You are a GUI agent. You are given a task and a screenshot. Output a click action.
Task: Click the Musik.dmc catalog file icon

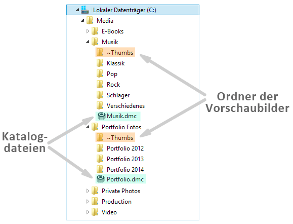(102, 116)
